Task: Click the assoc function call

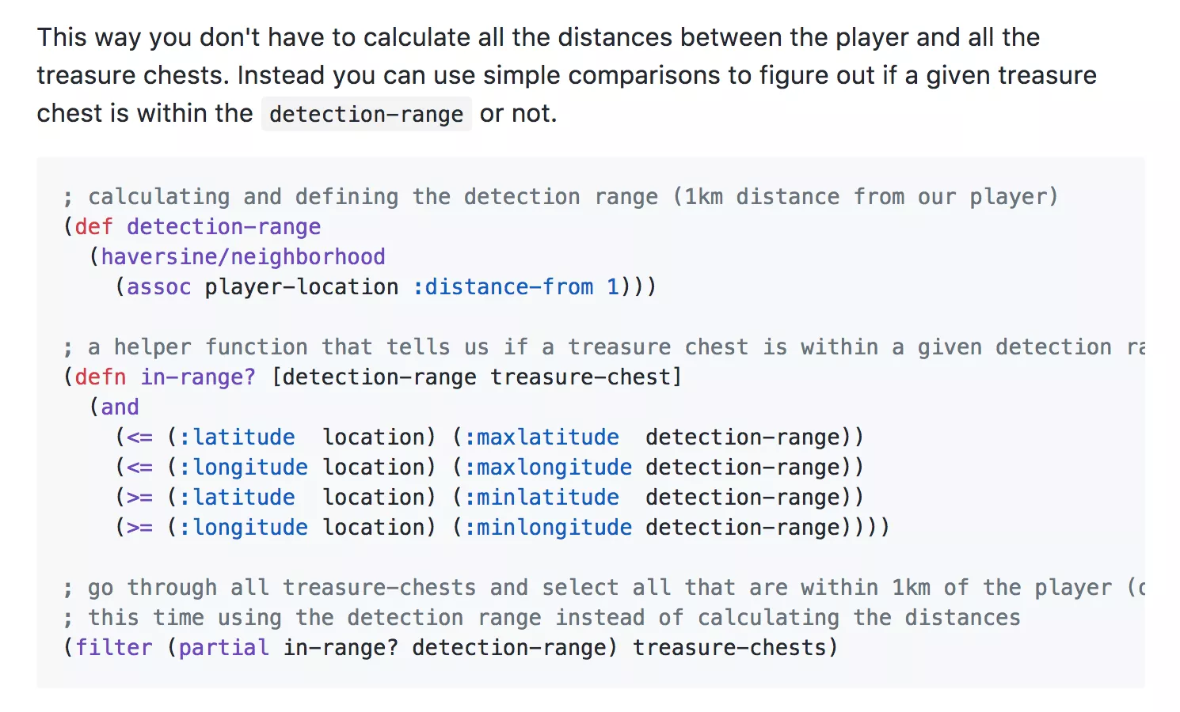Action: pos(158,287)
